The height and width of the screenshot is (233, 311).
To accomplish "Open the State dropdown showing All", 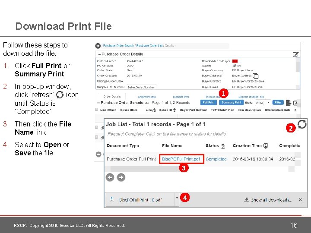I will click(263, 102).
